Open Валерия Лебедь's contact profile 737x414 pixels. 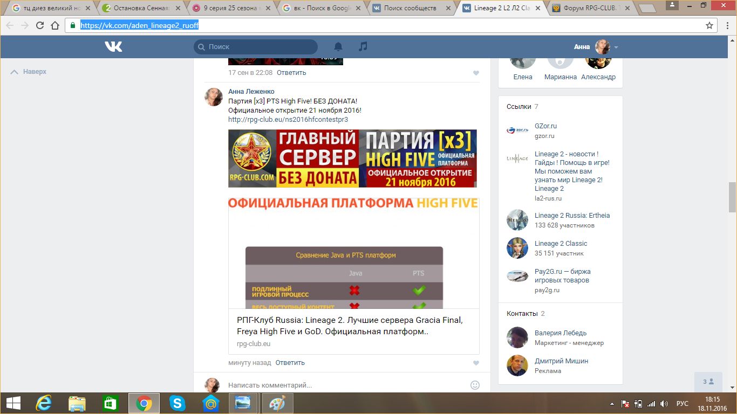pyautogui.click(x=561, y=333)
